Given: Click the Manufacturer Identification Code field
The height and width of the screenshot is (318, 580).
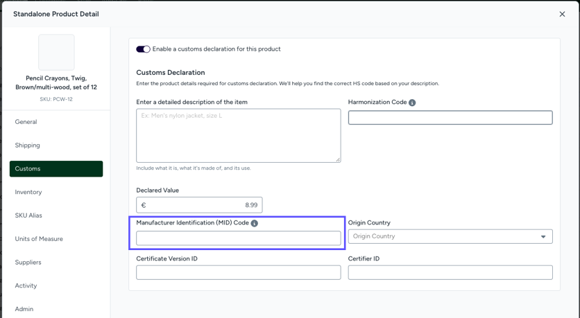Looking at the screenshot, I should [x=238, y=238].
